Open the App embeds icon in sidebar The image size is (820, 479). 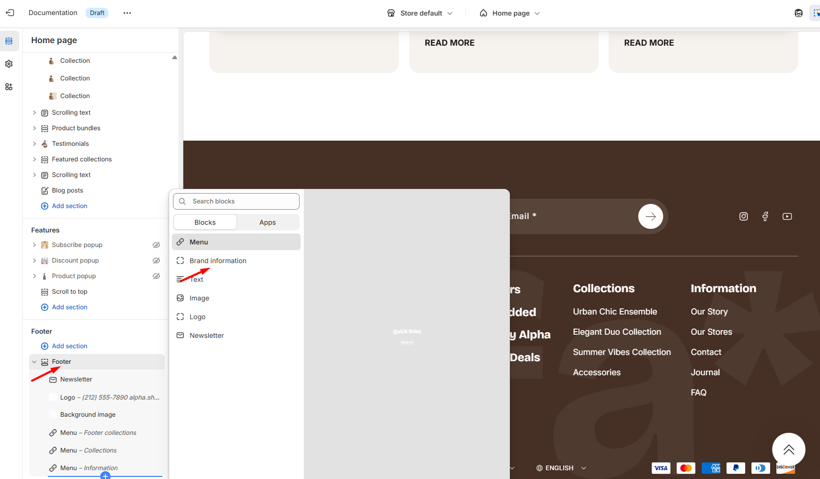point(9,87)
